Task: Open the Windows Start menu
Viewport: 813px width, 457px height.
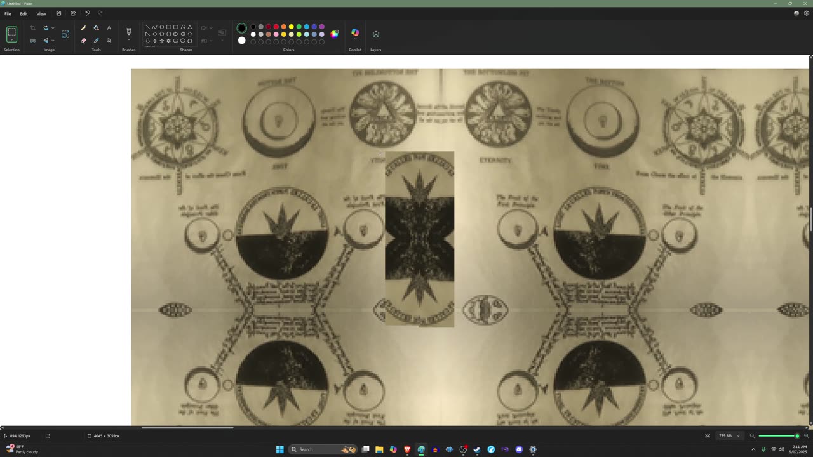Action: pyautogui.click(x=279, y=449)
